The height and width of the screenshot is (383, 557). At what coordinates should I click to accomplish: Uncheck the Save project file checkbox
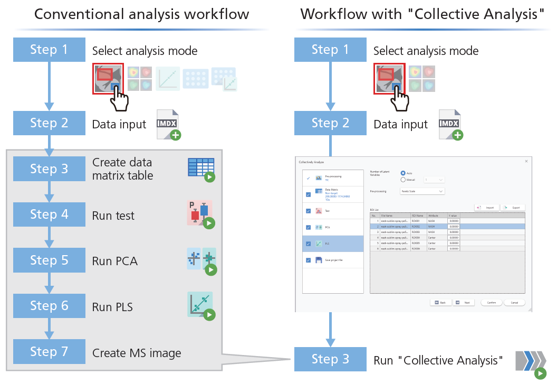pyautogui.click(x=308, y=260)
